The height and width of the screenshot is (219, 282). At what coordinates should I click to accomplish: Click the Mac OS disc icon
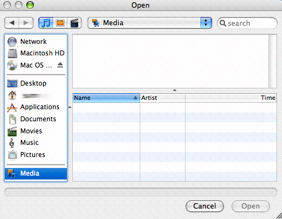click(x=12, y=65)
